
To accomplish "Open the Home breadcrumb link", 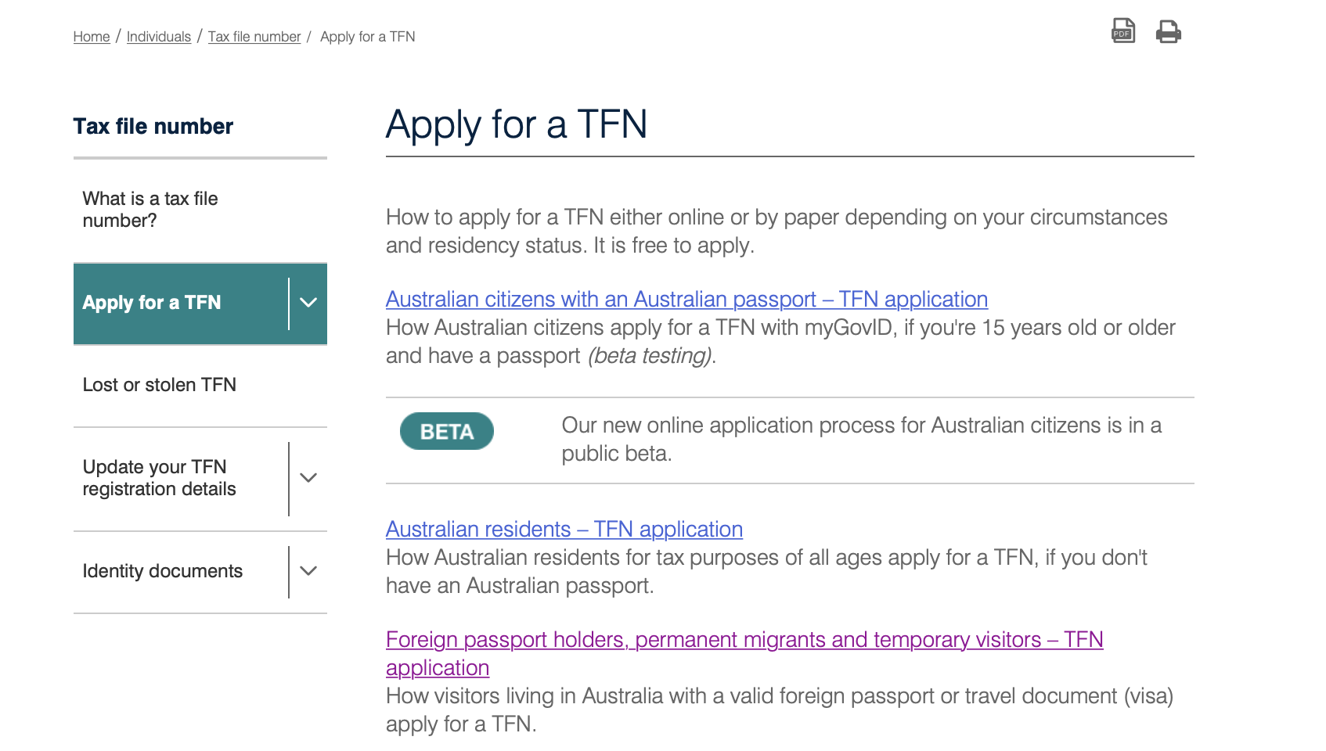I will point(92,37).
